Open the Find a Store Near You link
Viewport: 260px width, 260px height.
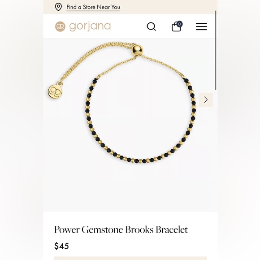coord(93,7)
